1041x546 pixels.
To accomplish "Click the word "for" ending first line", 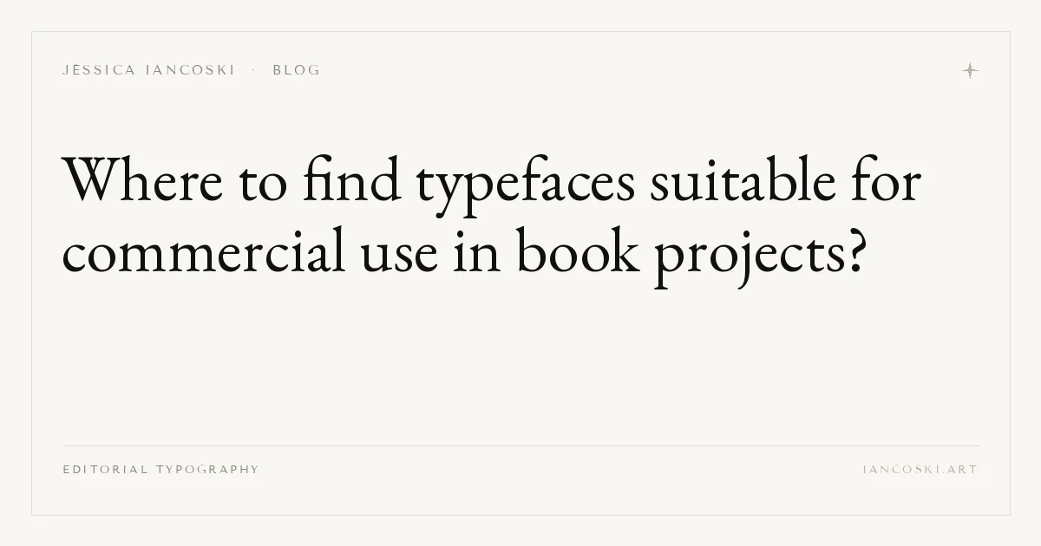I will [885, 182].
